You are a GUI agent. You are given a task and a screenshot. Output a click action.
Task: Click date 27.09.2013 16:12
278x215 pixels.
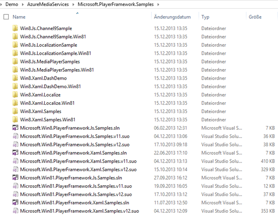coord(171,178)
